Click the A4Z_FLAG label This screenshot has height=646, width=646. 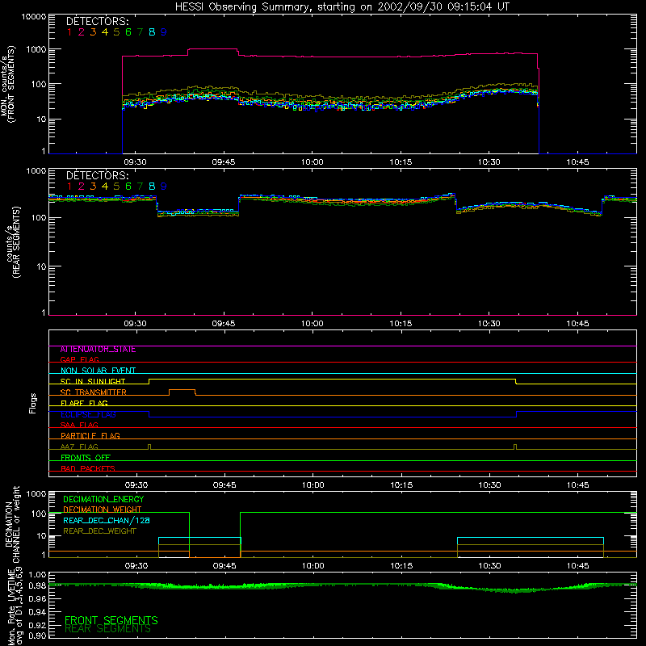pos(79,447)
